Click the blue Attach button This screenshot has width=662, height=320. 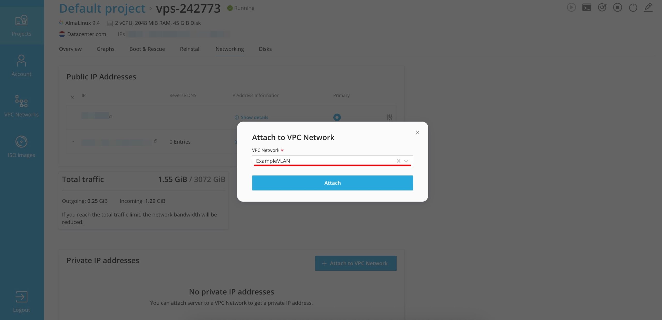point(333,183)
